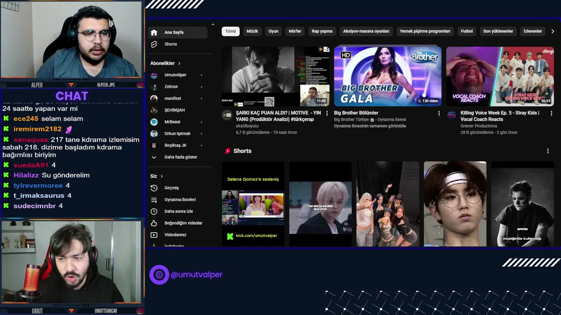This screenshot has height=315, width=561.
Task: Open Killing Voice Week Ep. 5 video title
Action: (500, 116)
